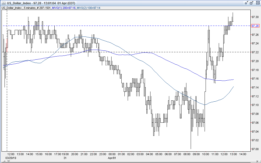
Task: Click the 06:00 time axis label
Action: tap(168, 154)
